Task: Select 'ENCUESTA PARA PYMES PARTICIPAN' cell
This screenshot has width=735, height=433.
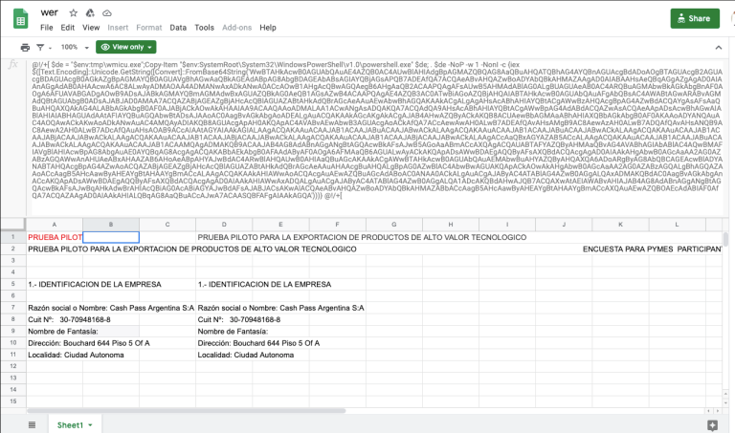Action: (652, 249)
